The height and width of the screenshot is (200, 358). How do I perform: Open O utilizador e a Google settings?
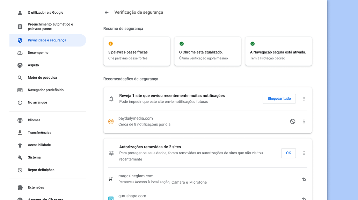coord(48,13)
